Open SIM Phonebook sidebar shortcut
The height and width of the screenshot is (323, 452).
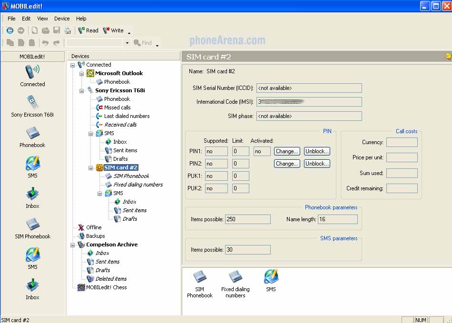(32, 228)
